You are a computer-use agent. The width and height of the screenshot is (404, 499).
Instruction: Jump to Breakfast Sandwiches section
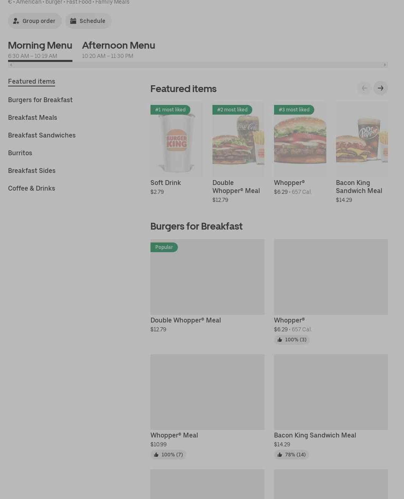pyautogui.click(x=42, y=135)
